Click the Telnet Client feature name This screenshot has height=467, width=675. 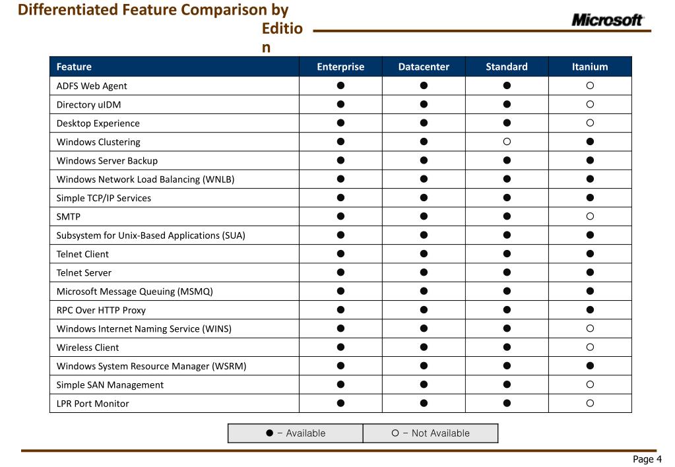click(x=82, y=254)
